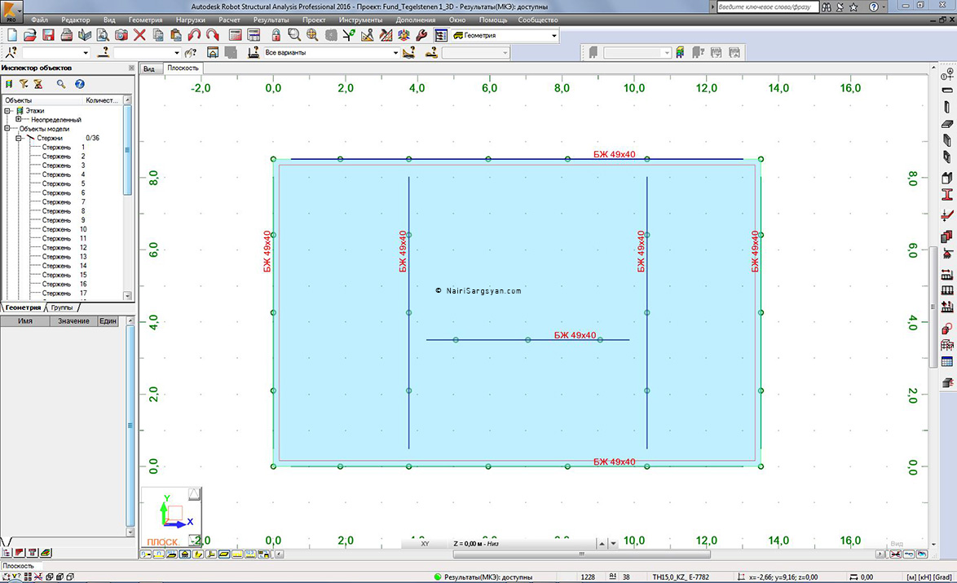
Task: Click the horizontal scrollbar under the view
Action: click(581, 554)
